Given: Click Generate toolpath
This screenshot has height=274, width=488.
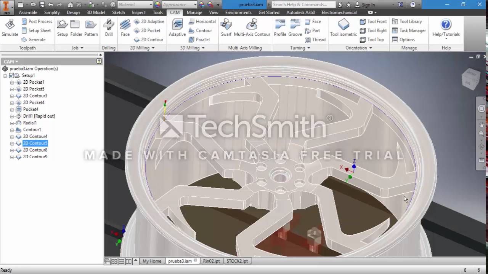Looking at the screenshot, I should point(33,40).
